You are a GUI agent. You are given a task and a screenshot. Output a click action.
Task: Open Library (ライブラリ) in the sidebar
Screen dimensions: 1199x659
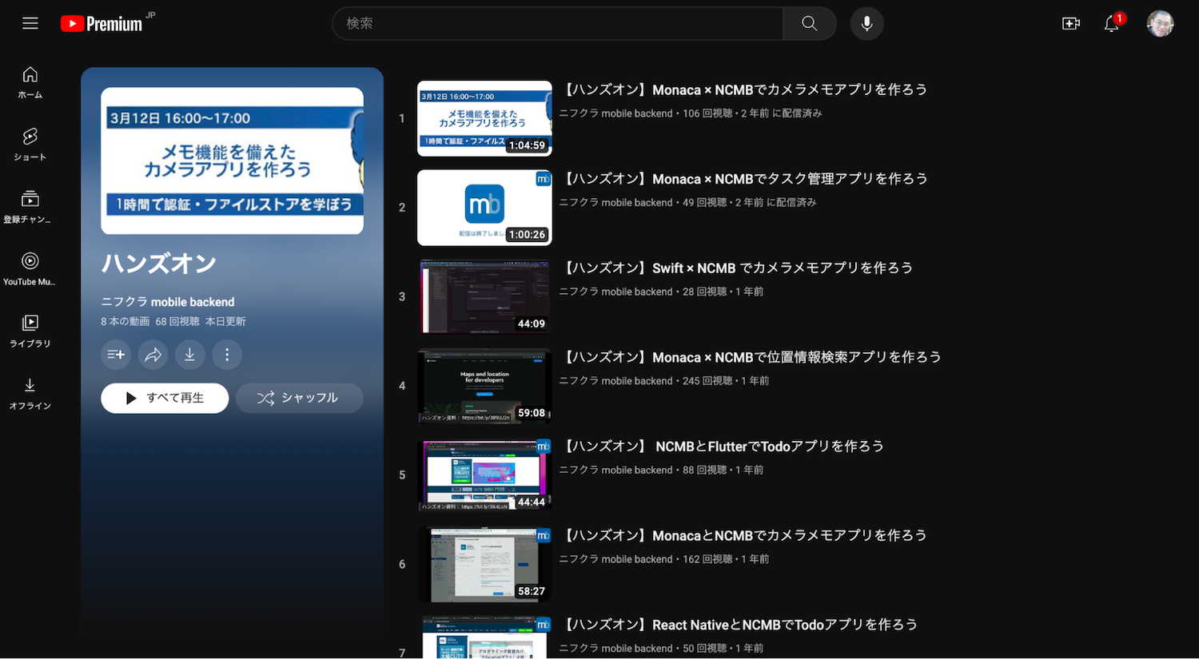30,331
